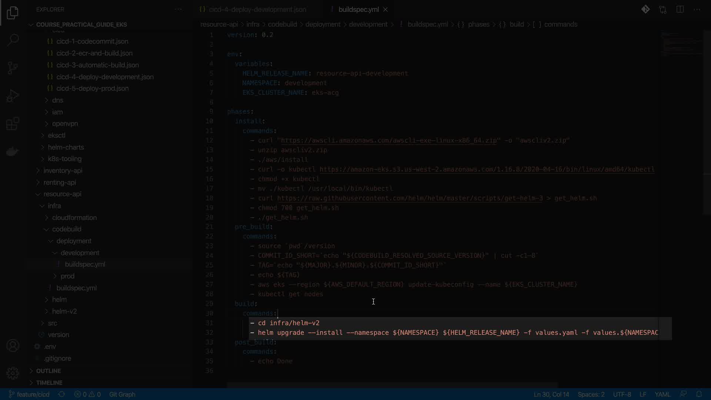
Task: Open the Search view in activity bar
Action: point(13,40)
